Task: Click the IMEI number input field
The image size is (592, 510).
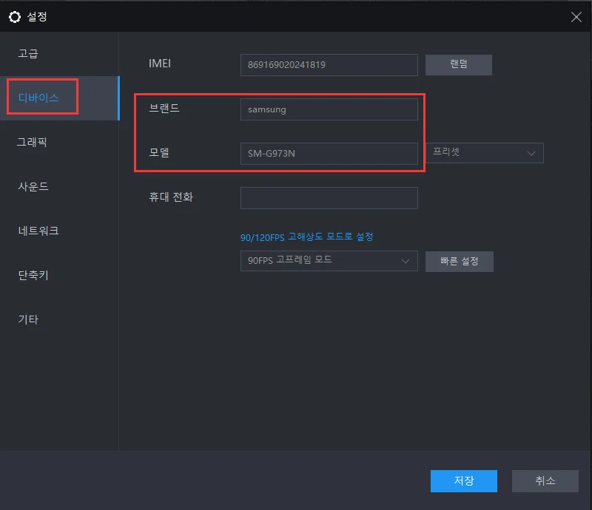Action: click(x=329, y=65)
